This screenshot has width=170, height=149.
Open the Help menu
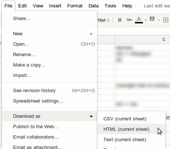pyautogui.click(x=127, y=6)
